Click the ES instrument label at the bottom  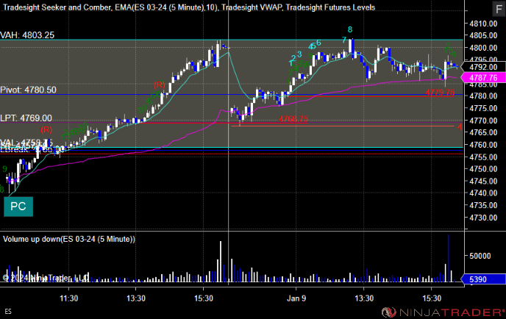tap(8, 312)
